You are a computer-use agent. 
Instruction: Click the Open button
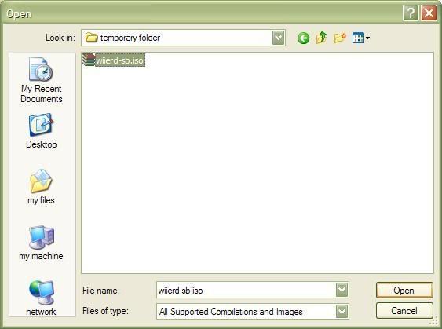404,291
